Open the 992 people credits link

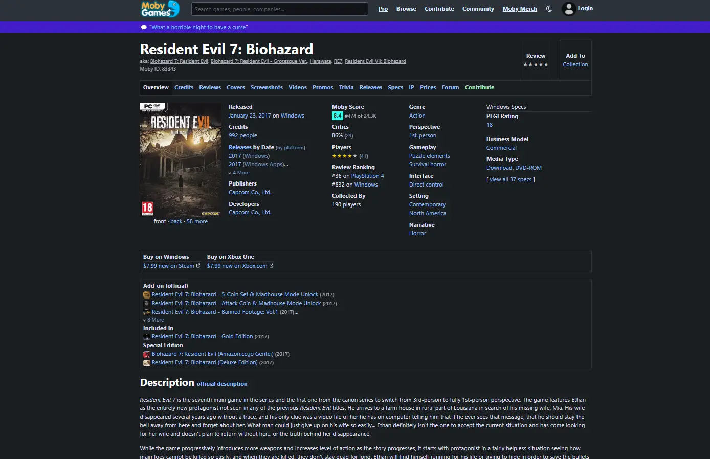243,135
